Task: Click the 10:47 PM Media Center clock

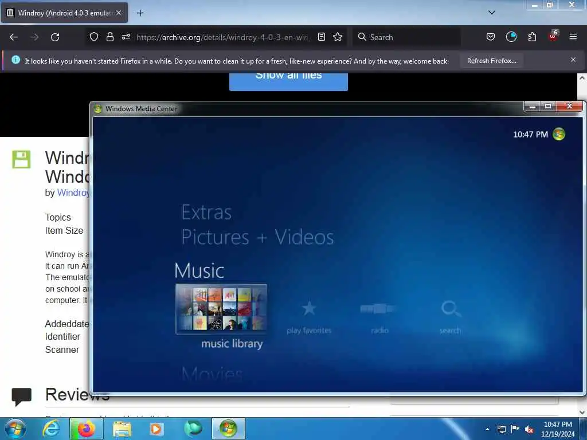Action: (530, 134)
